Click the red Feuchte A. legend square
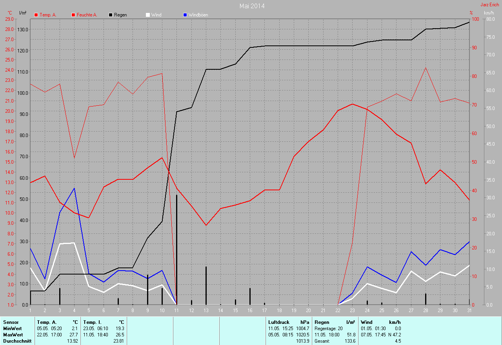The image size is (502, 345). (x=73, y=15)
